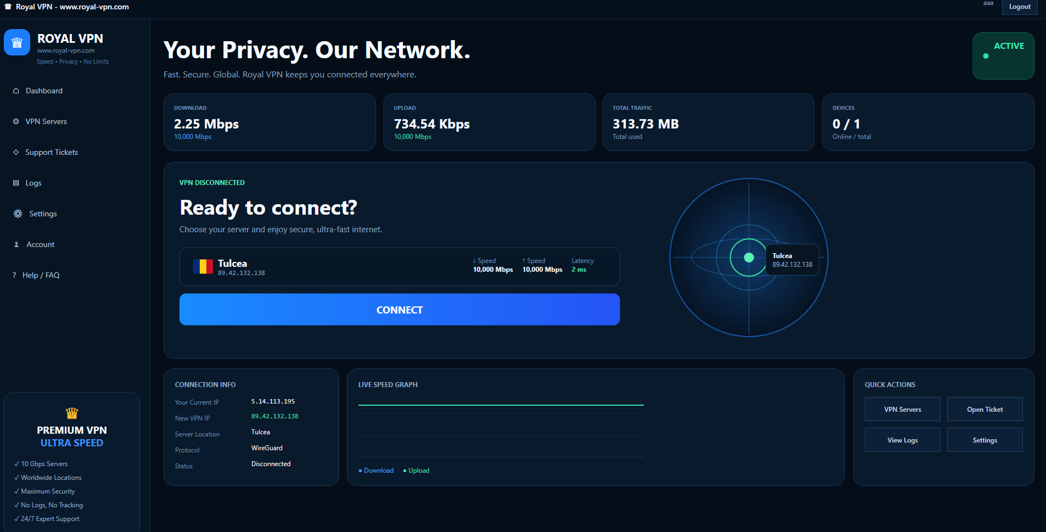Click Worldwide Locations feature line
The height and width of the screenshot is (532, 1046).
pyautogui.click(x=48, y=478)
